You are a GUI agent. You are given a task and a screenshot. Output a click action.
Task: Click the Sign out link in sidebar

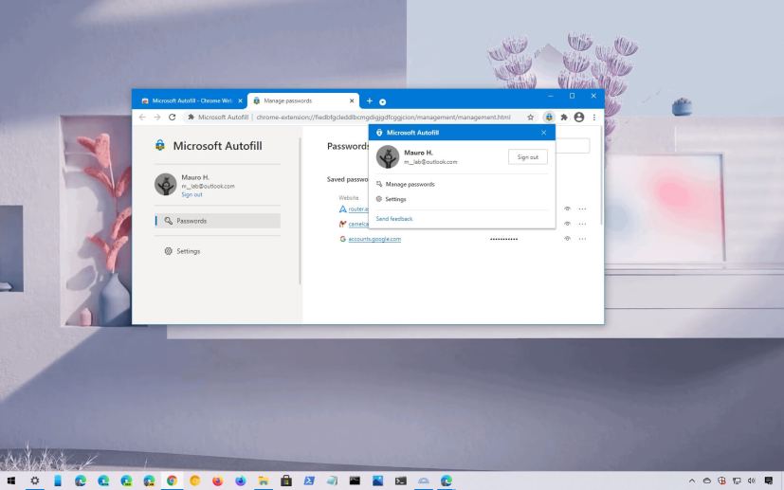191,194
